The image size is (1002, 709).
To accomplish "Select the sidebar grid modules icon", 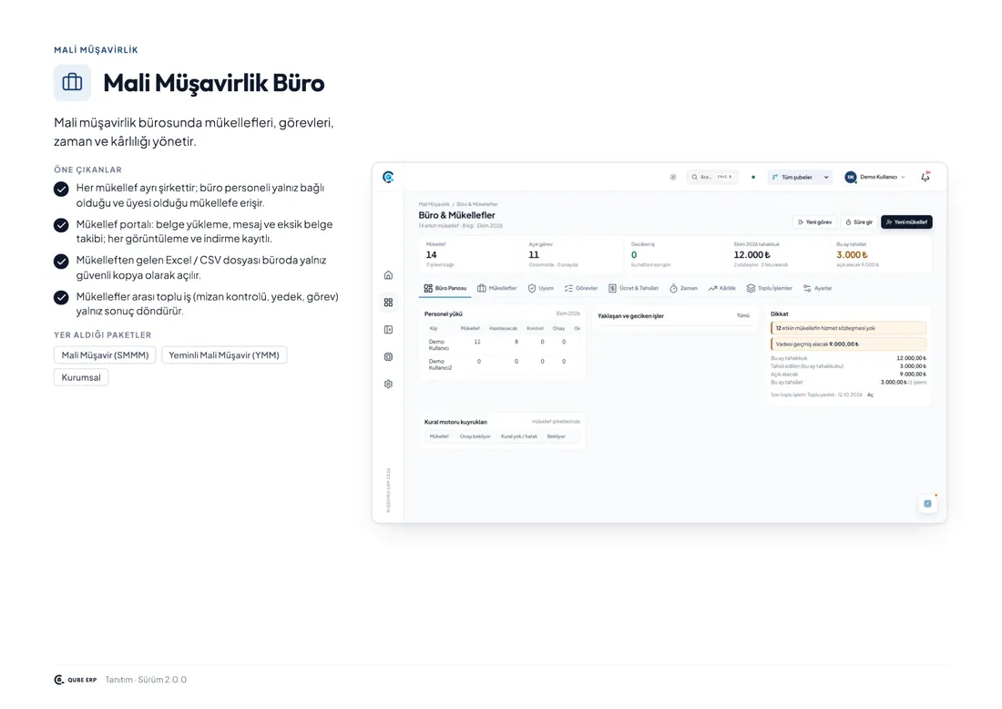I will 388,303.
